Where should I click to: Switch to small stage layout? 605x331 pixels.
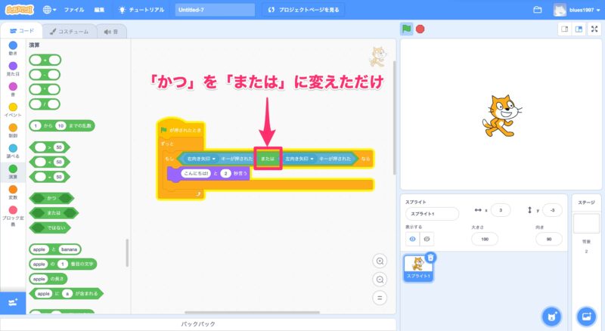pos(563,29)
